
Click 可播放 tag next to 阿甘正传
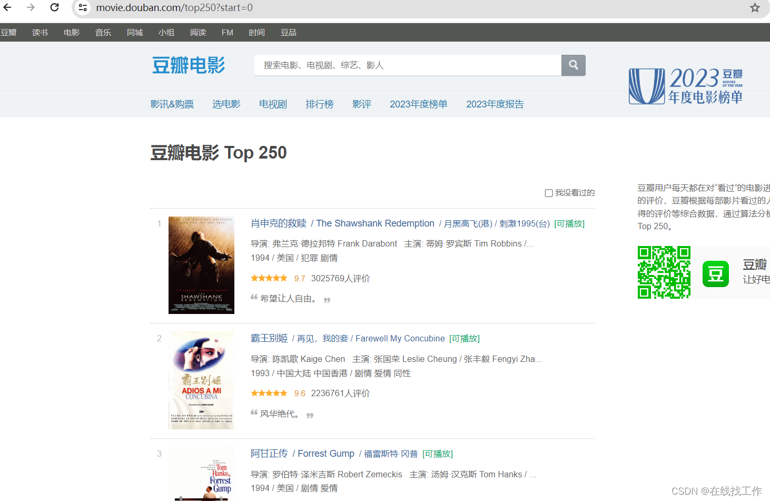[438, 454]
